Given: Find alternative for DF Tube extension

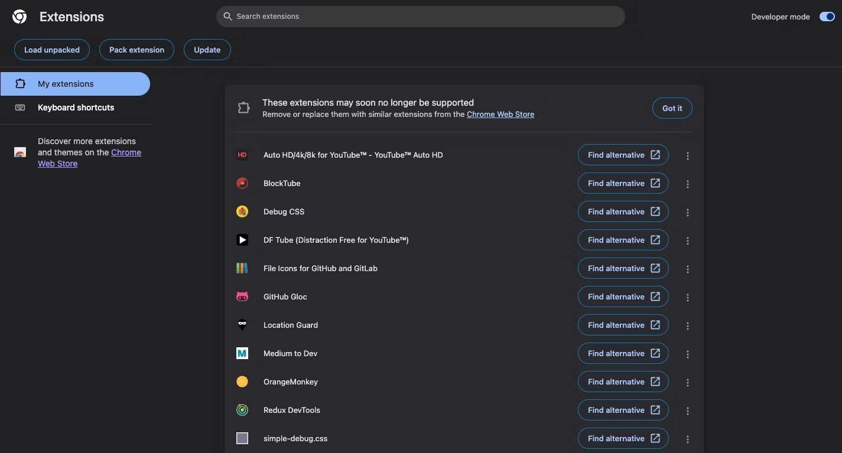Looking at the screenshot, I should pyautogui.click(x=623, y=240).
